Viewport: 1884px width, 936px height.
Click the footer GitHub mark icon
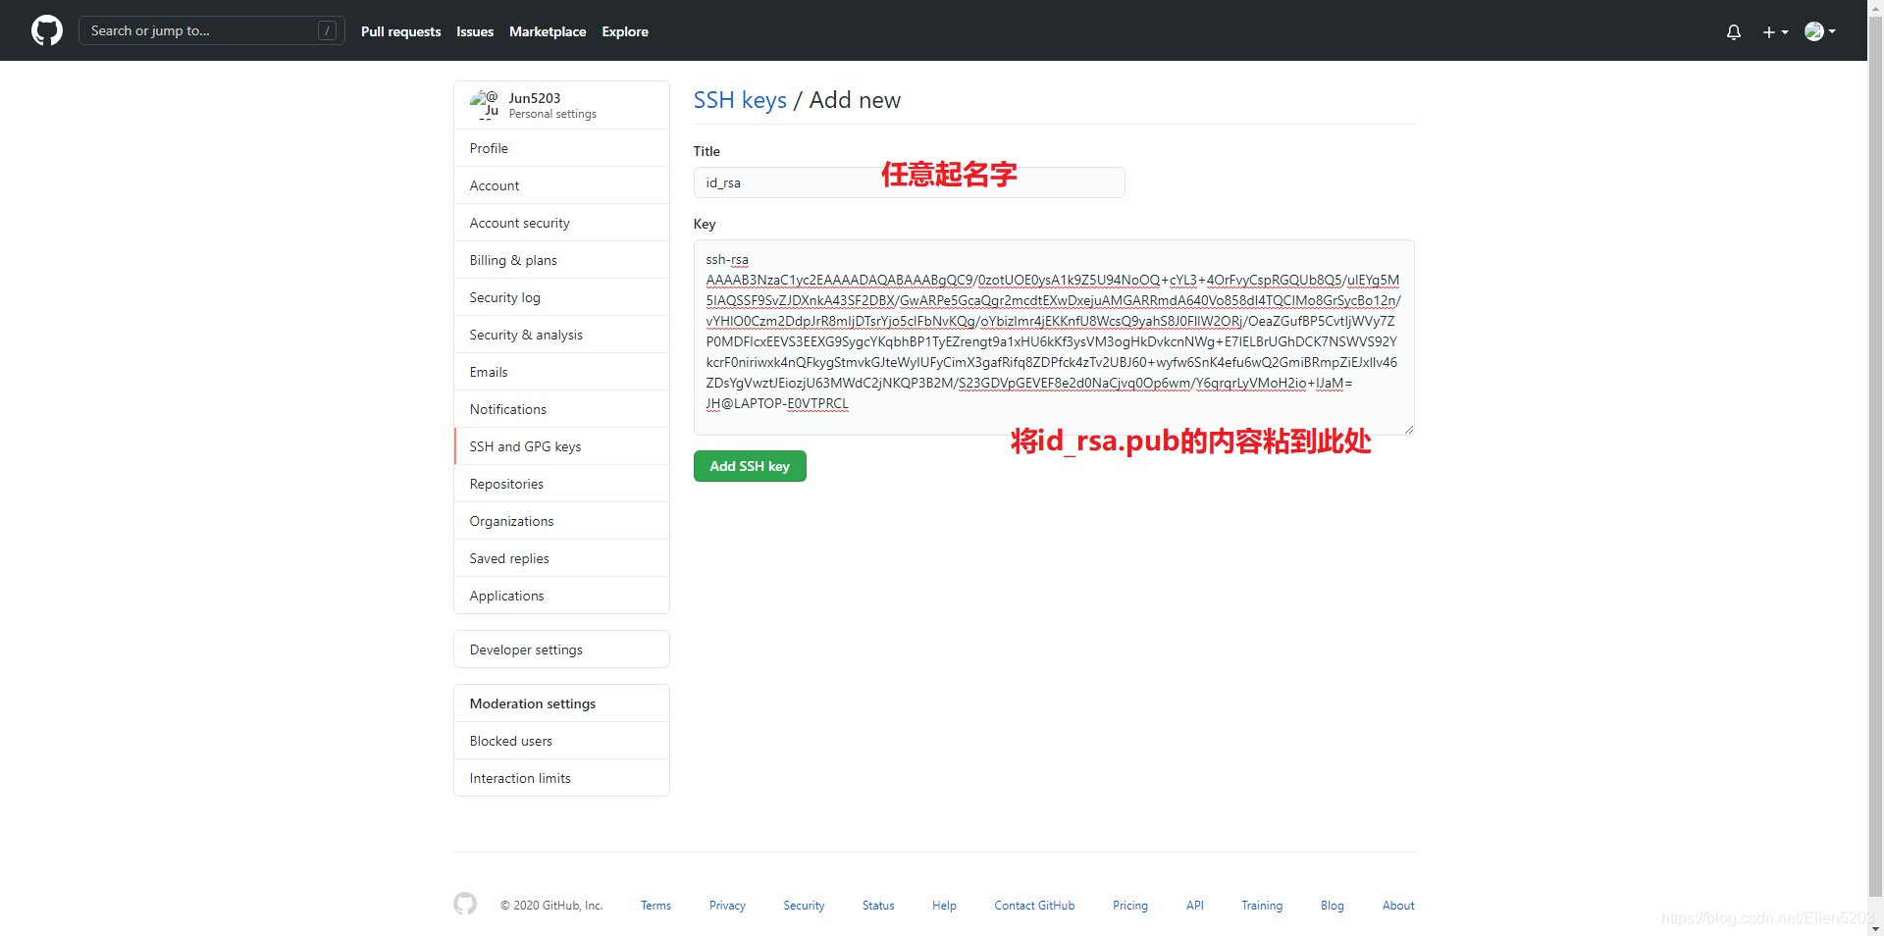click(465, 904)
